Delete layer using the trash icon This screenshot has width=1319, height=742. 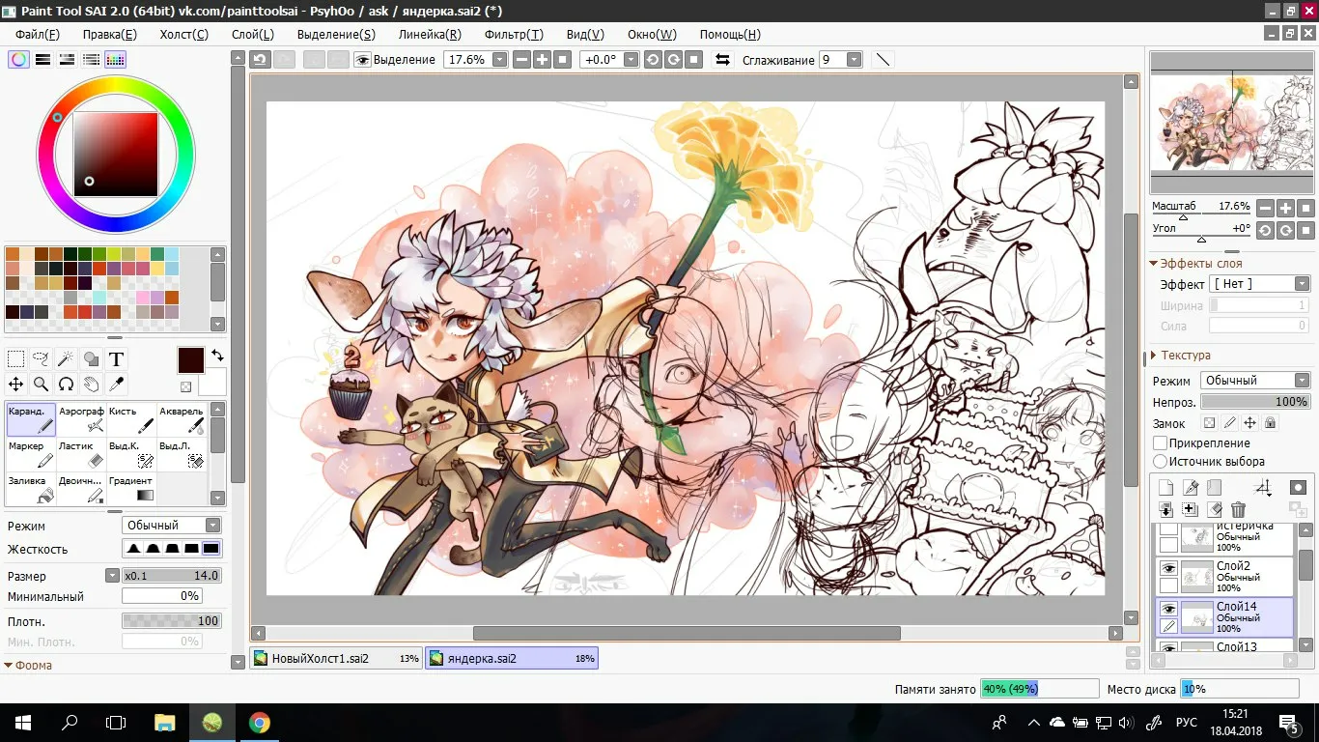(1239, 509)
